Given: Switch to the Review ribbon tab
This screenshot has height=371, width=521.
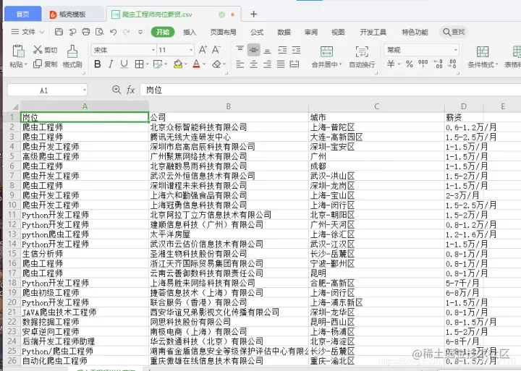Looking at the screenshot, I should point(311,32).
